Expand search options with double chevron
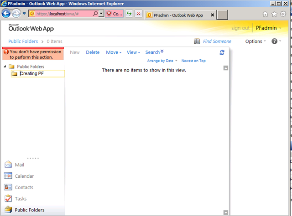 (162, 51)
